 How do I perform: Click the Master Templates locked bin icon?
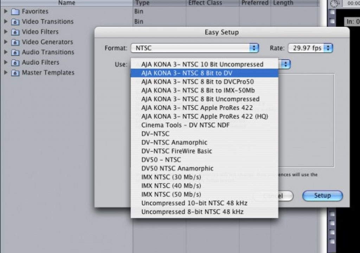15,73
